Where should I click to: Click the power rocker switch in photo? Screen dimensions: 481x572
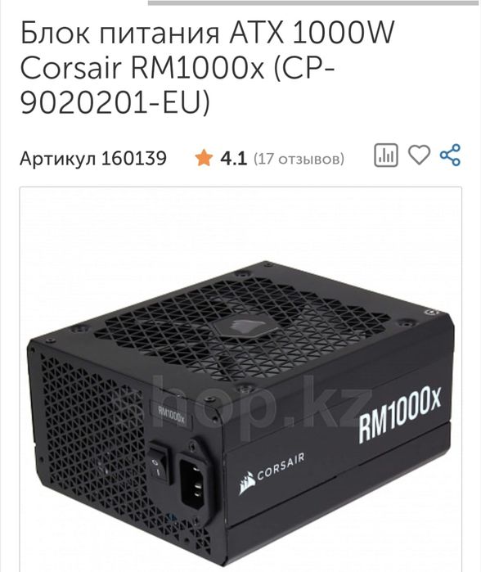(159, 462)
